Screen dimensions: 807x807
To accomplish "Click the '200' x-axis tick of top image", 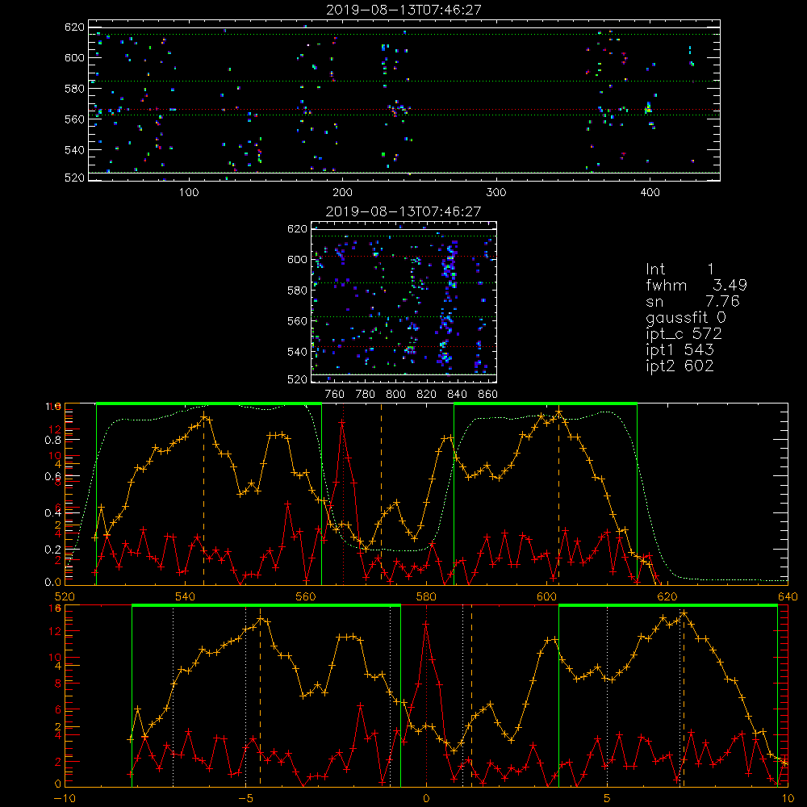I will click(342, 193).
